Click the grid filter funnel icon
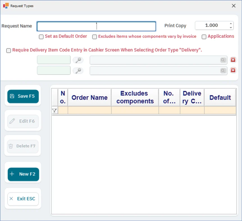The width and height of the screenshot is (242, 221). (x=54, y=110)
